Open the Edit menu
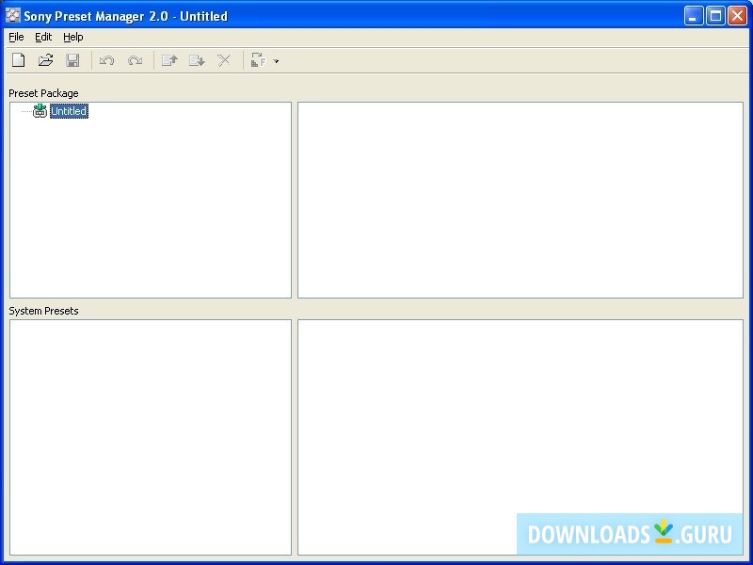This screenshot has height=565, width=753. pos(42,37)
